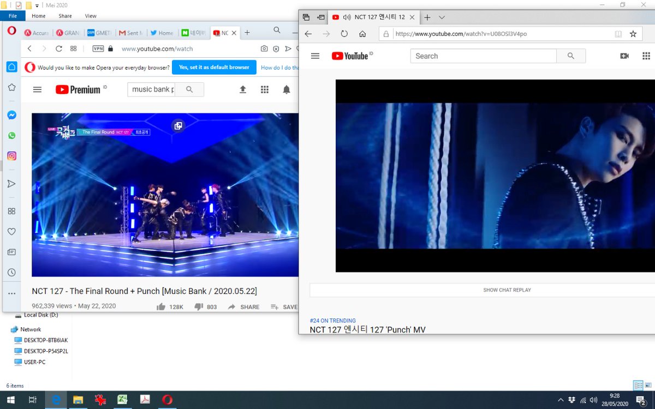Show Edge tab previews chevron
This screenshot has height=409, width=655.
(x=442, y=17)
